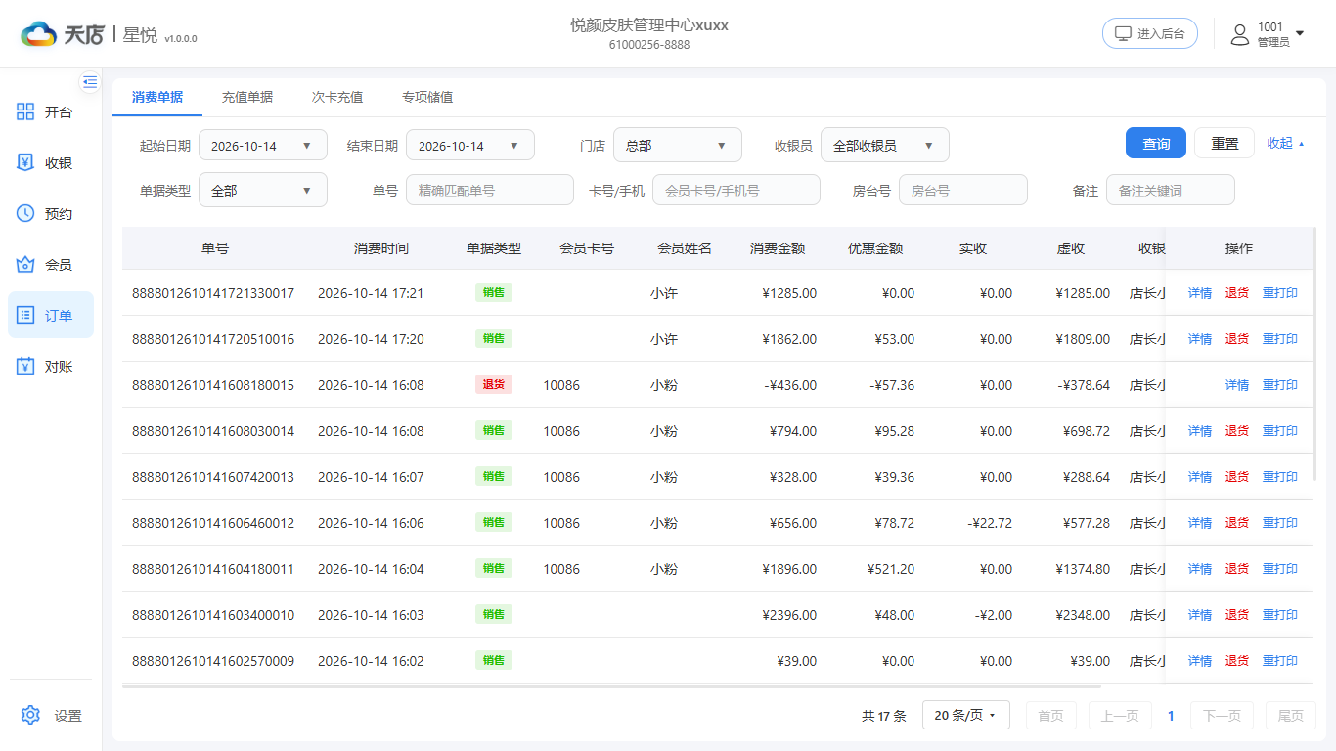Click 重打印 for refund order ending 180015
This screenshot has height=751, width=1336.
(1280, 385)
